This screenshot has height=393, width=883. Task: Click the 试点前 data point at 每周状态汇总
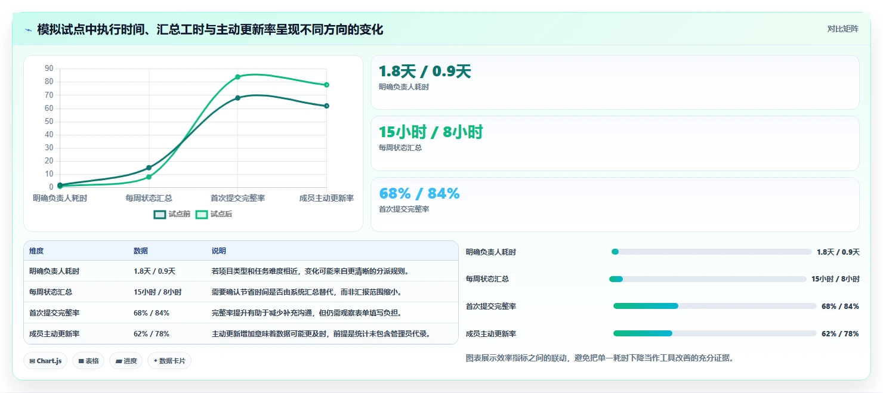point(149,168)
